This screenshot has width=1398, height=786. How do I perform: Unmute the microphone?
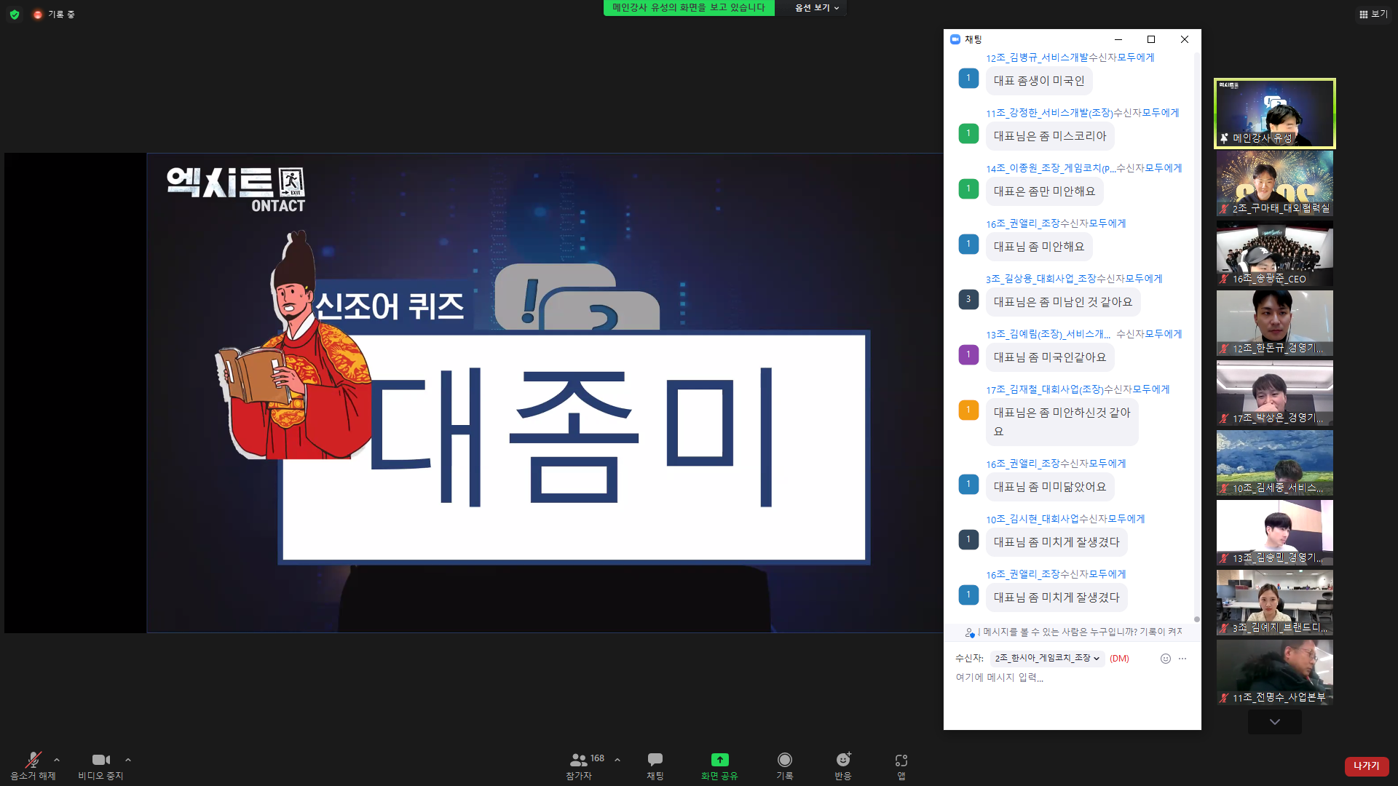click(33, 760)
